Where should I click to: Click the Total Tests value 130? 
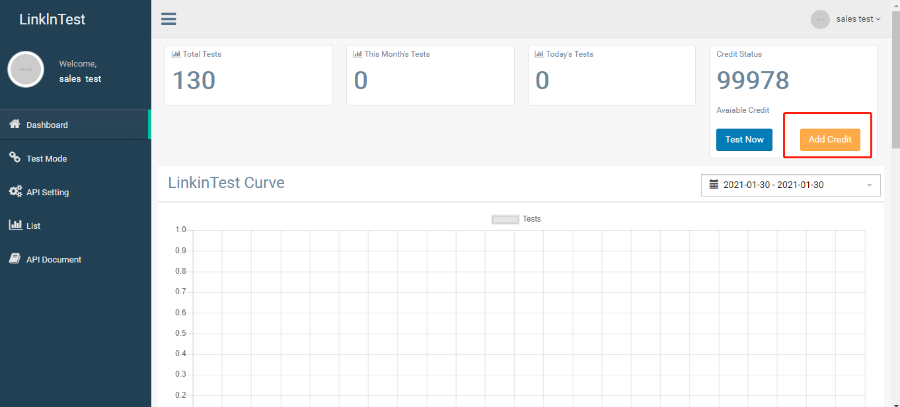click(x=194, y=80)
